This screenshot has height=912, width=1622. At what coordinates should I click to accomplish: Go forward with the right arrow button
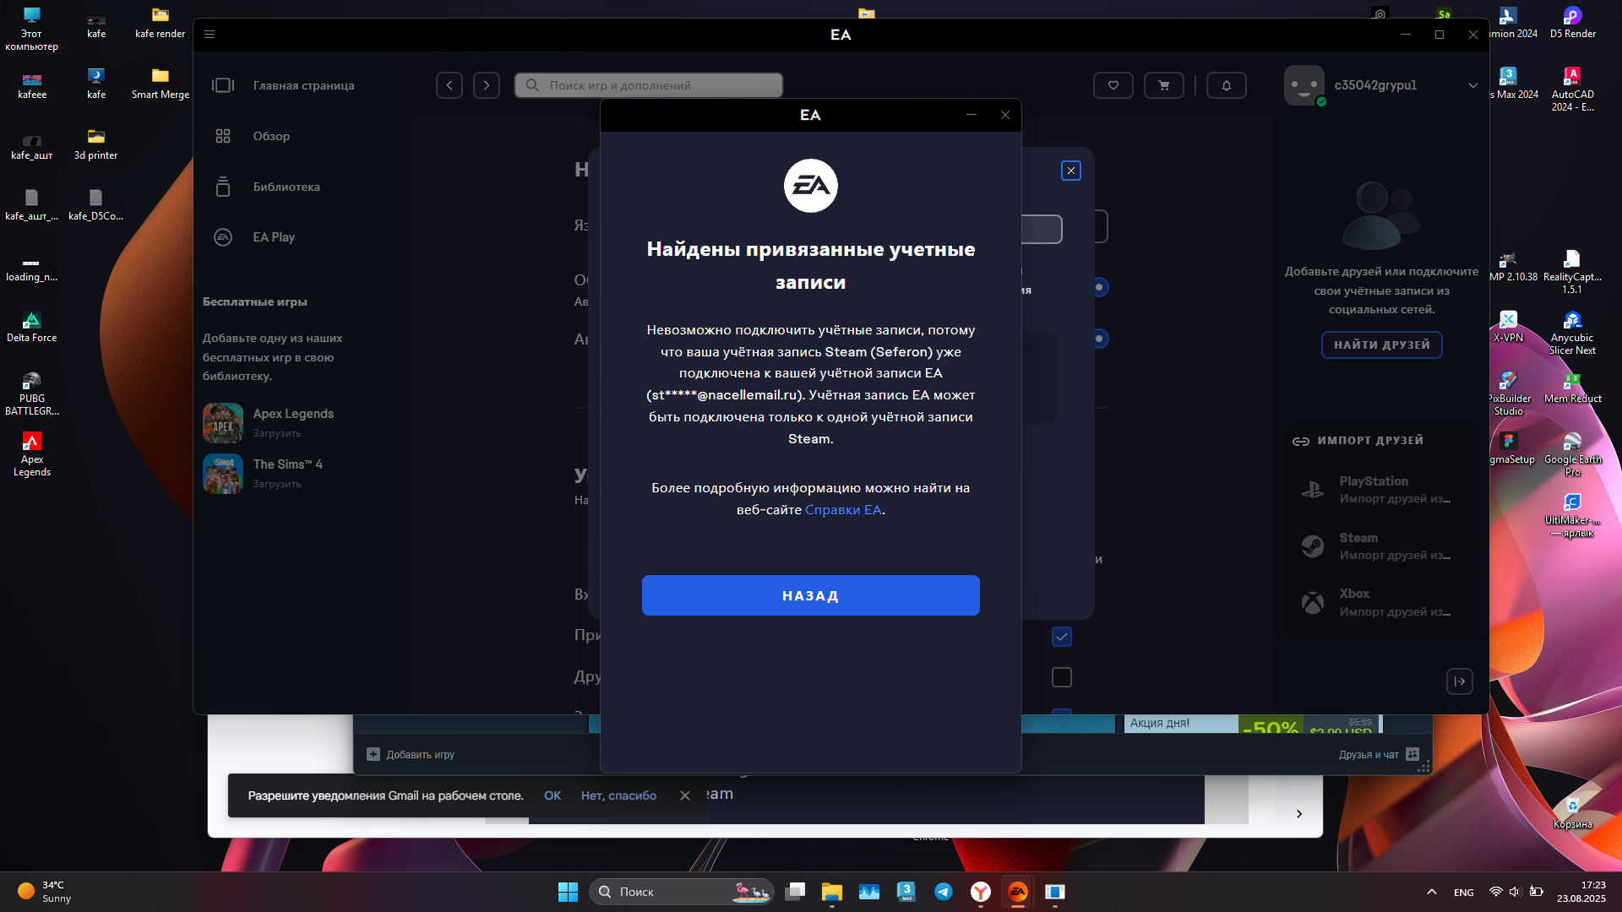tap(487, 85)
